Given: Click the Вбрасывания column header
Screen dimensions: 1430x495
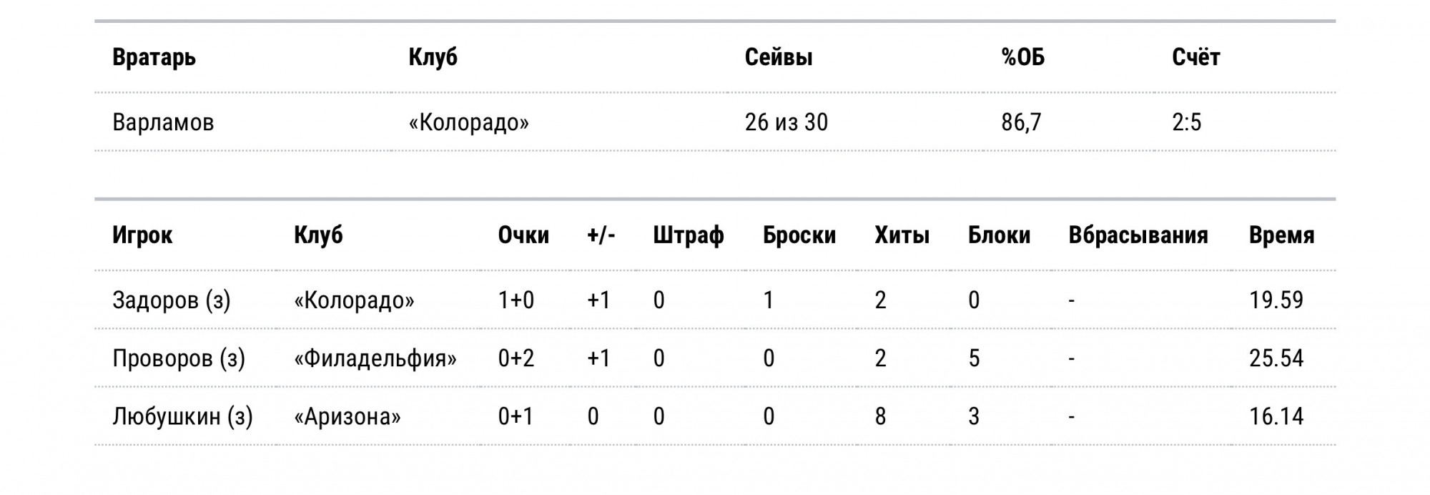Looking at the screenshot, I should click(x=1138, y=235).
